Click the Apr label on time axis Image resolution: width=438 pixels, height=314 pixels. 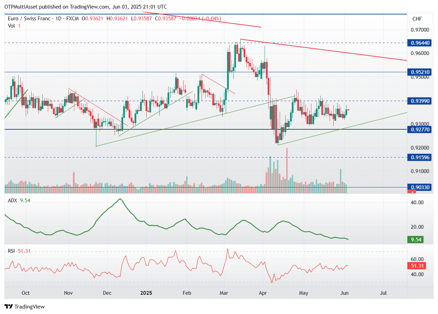[x=263, y=293]
